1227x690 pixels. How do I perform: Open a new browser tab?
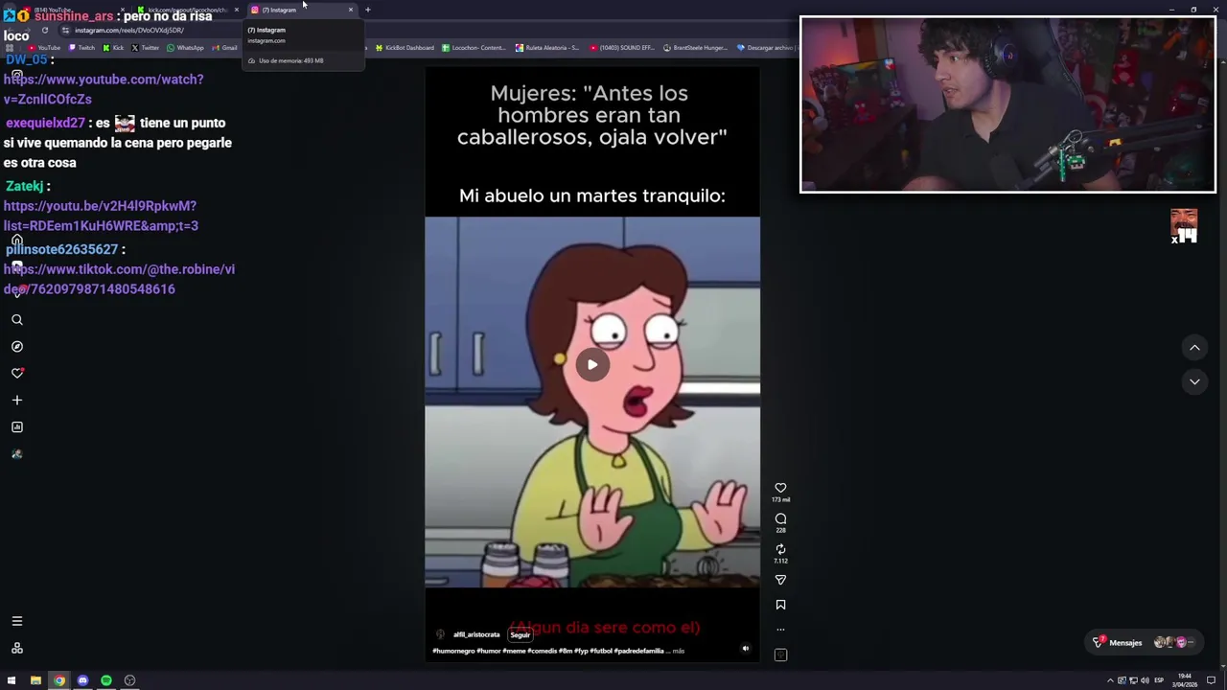[367, 10]
